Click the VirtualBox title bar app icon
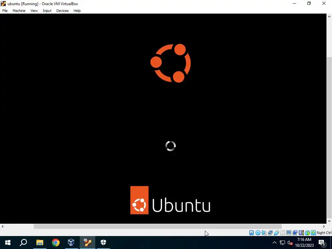332x249 pixels. tap(3, 4)
